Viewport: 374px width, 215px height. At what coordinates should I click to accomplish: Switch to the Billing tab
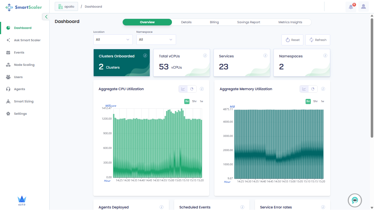(214, 22)
